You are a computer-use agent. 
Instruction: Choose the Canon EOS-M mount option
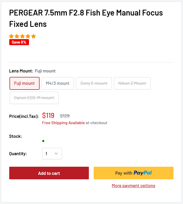(34, 98)
